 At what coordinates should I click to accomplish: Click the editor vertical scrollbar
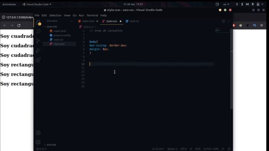pos(232,69)
